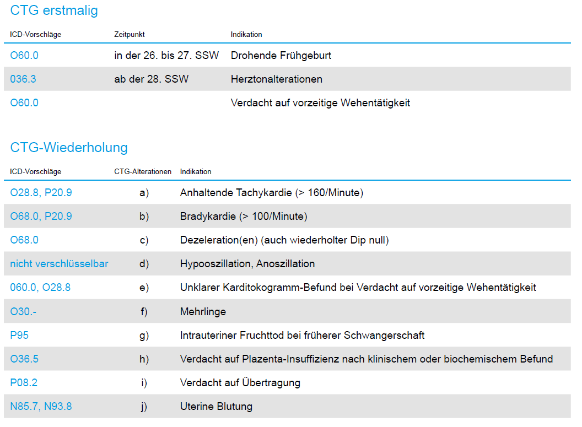Click the "Zeitpunkt" column header
582x427 pixels.
click(x=130, y=35)
